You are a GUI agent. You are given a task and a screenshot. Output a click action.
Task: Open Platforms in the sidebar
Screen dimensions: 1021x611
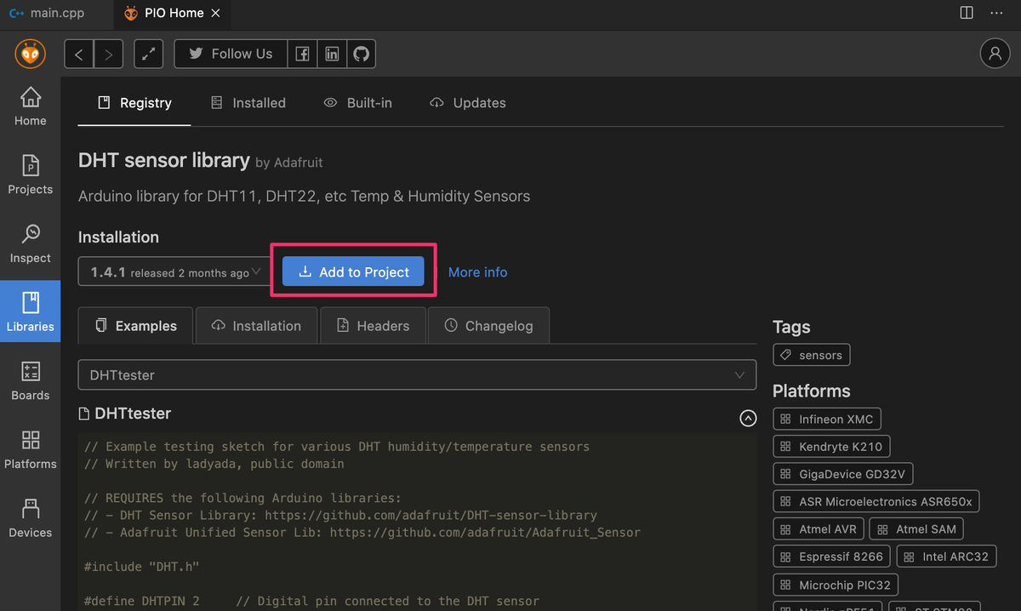tap(30, 450)
